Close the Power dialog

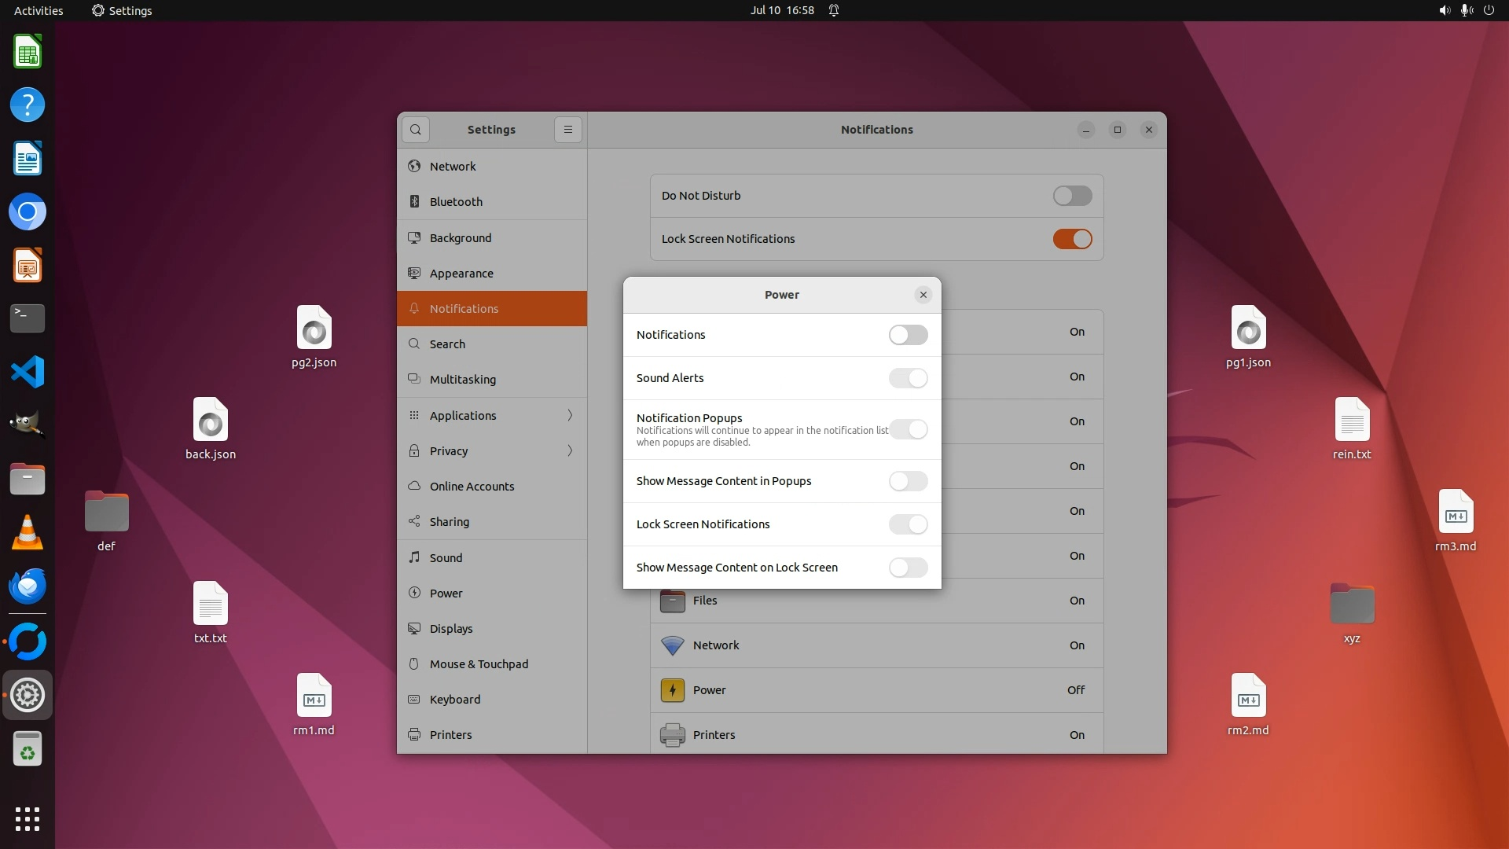click(923, 295)
